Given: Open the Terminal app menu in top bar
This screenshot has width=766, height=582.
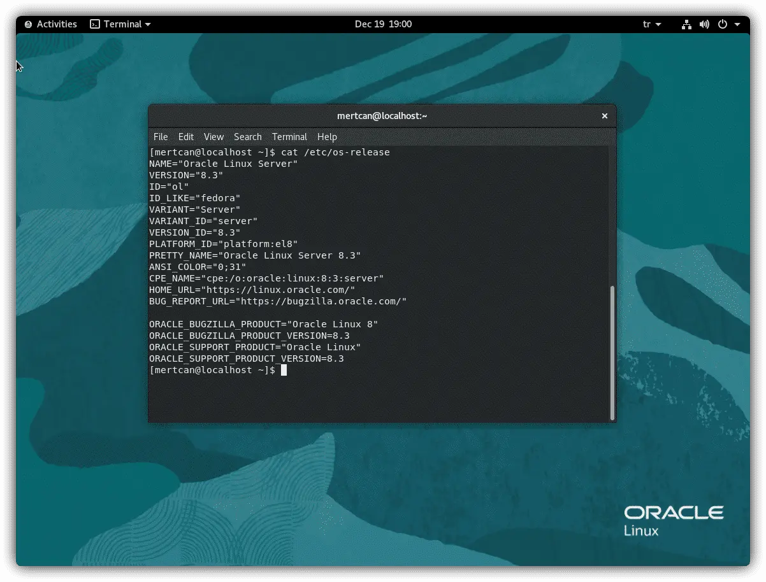Looking at the screenshot, I should pos(120,24).
